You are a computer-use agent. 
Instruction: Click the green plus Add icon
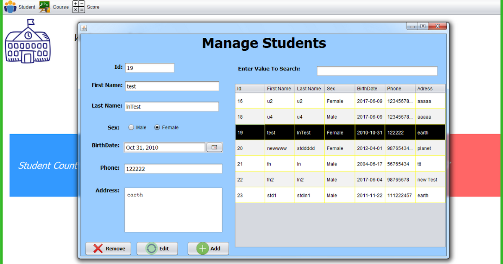pos(202,248)
